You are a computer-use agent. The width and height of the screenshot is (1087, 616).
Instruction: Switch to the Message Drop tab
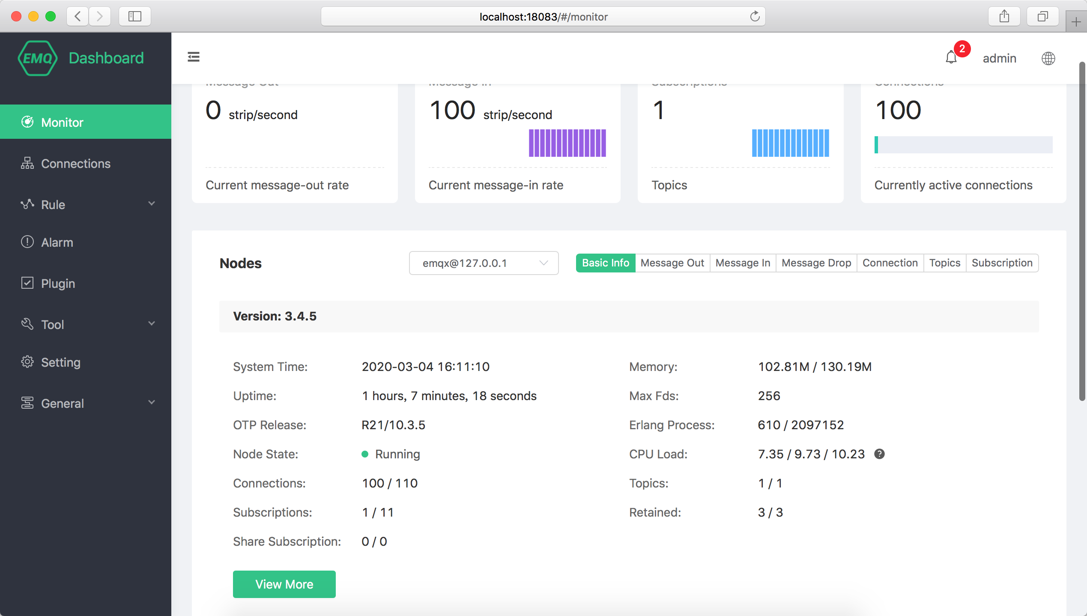point(815,263)
